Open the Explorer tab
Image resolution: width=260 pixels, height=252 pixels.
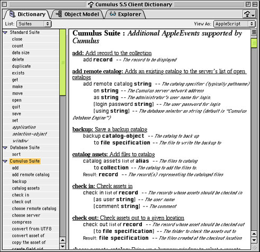125,14
